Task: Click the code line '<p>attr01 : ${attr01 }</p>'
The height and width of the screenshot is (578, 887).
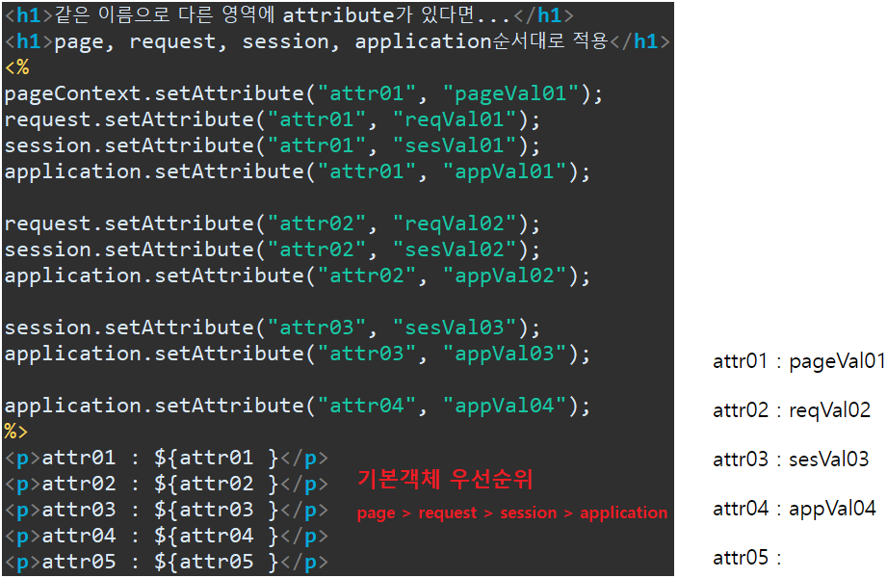Action: pyautogui.click(x=167, y=458)
